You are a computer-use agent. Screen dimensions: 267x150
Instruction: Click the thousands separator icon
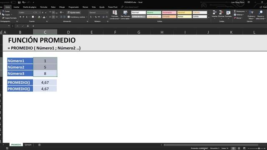[x=99, y=17]
